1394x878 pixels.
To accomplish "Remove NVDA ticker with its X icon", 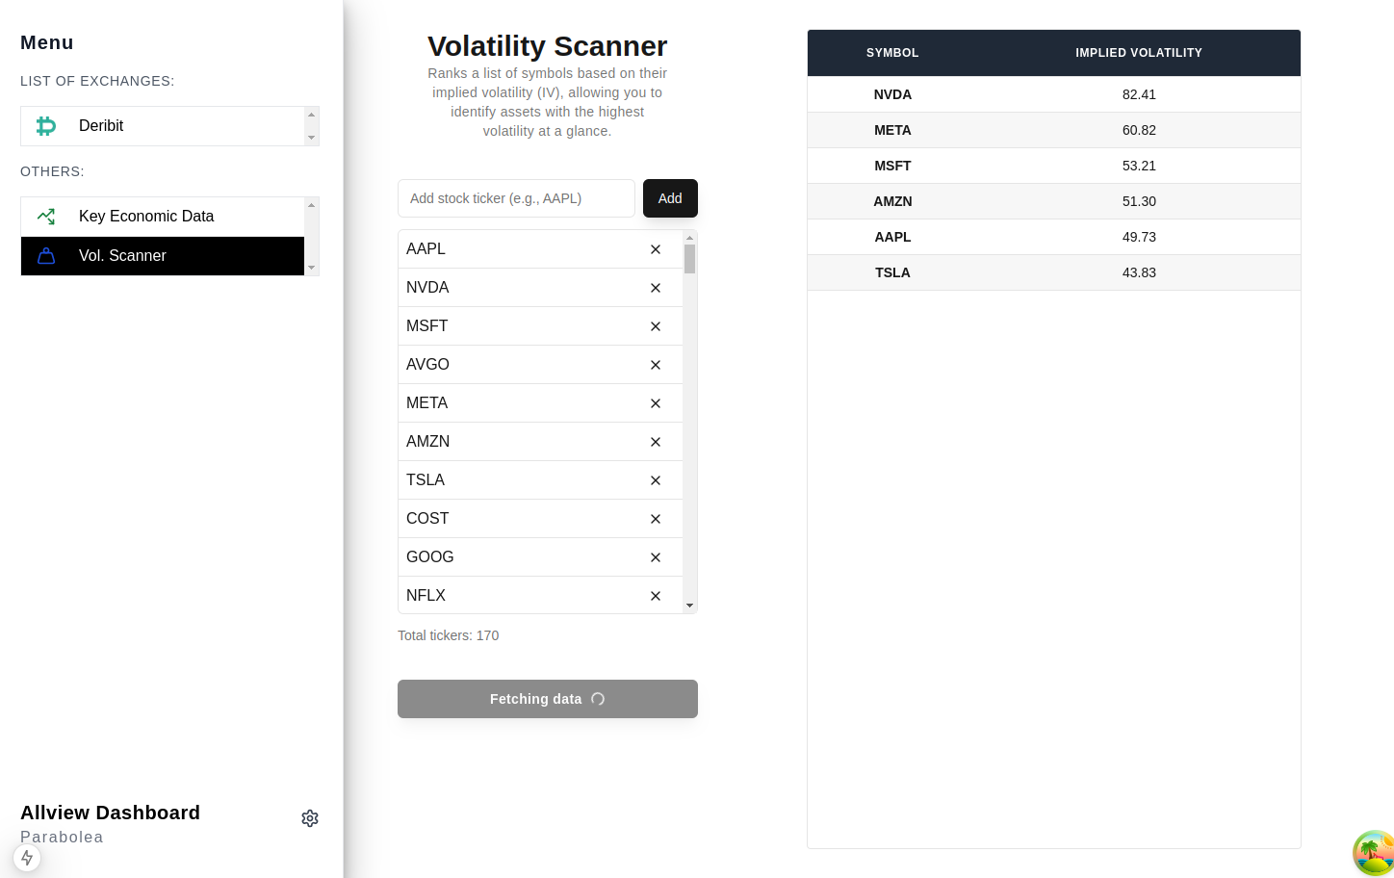I will tap(656, 288).
